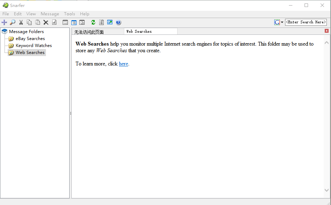The height and width of the screenshot is (205, 331).
Task: Click the blue question mark Help icon
Action: coord(118,22)
